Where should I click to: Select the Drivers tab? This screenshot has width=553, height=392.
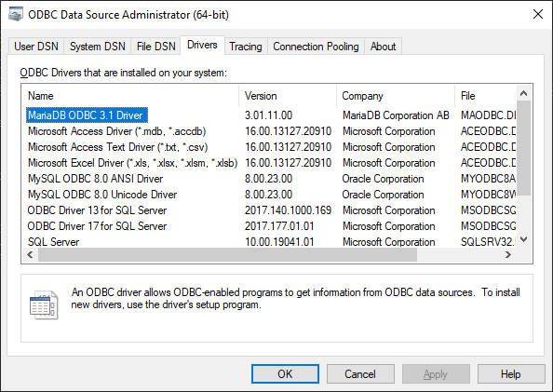point(202,46)
